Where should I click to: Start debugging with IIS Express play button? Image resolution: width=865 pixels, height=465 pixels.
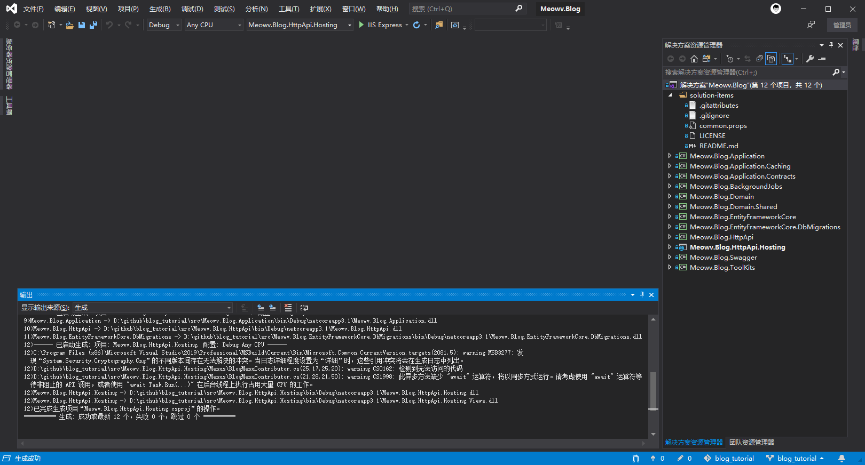pos(361,25)
